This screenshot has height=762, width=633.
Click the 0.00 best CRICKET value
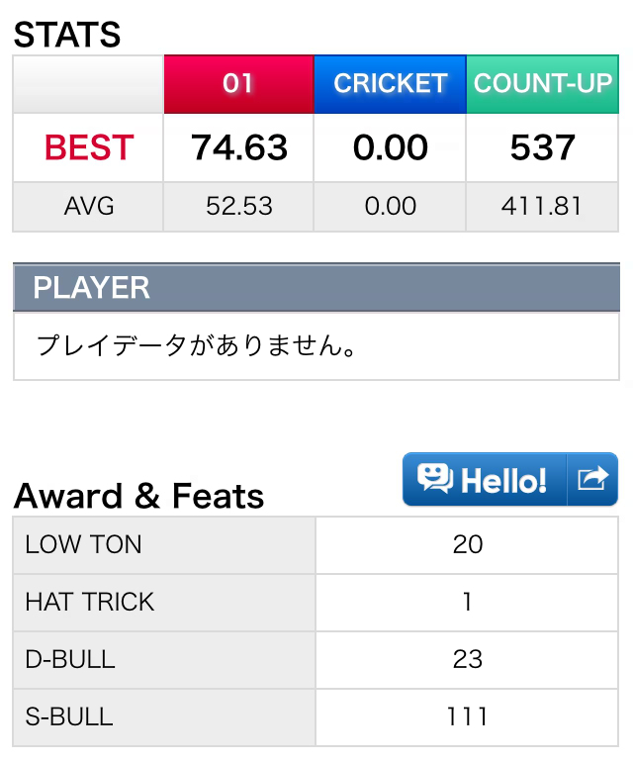(390, 147)
